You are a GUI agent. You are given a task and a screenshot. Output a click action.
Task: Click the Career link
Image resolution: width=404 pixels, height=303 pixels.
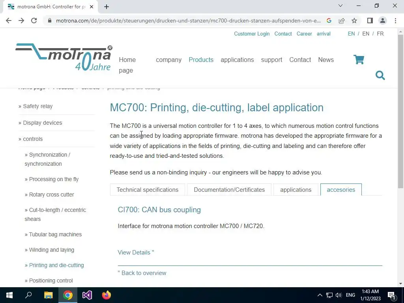(x=304, y=34)
